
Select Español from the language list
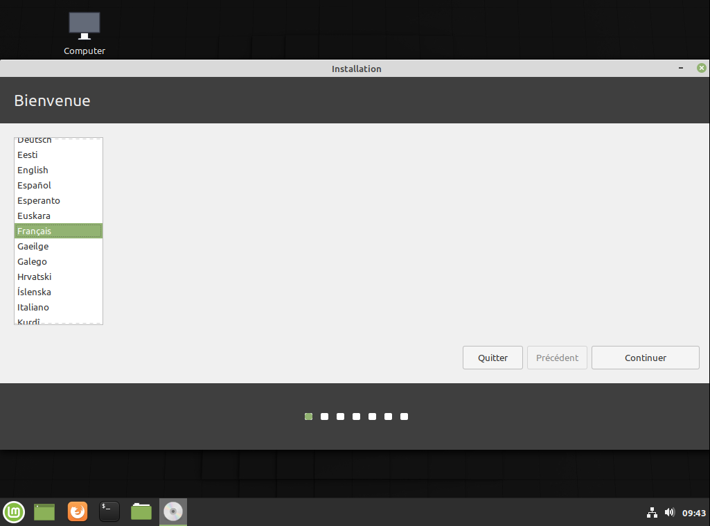click(35, 185)
